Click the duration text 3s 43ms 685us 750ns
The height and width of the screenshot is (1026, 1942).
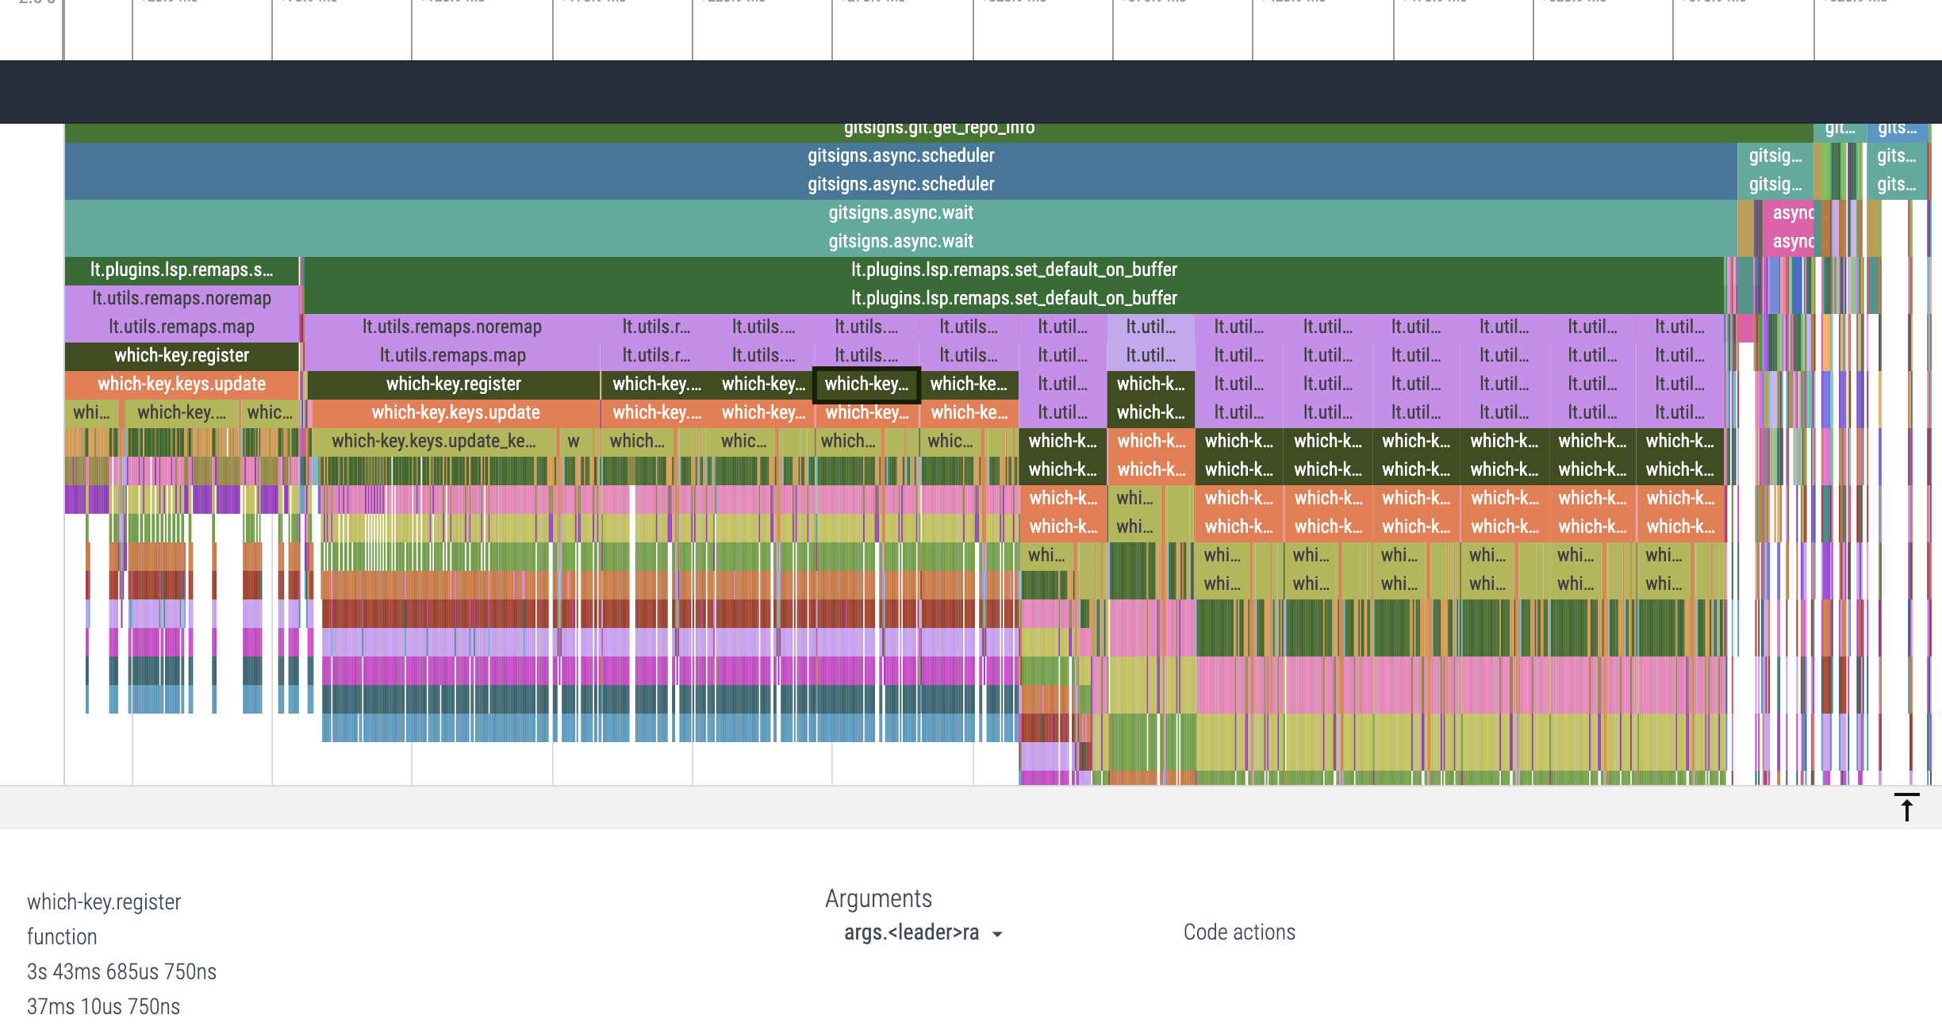tap(121, 971)
